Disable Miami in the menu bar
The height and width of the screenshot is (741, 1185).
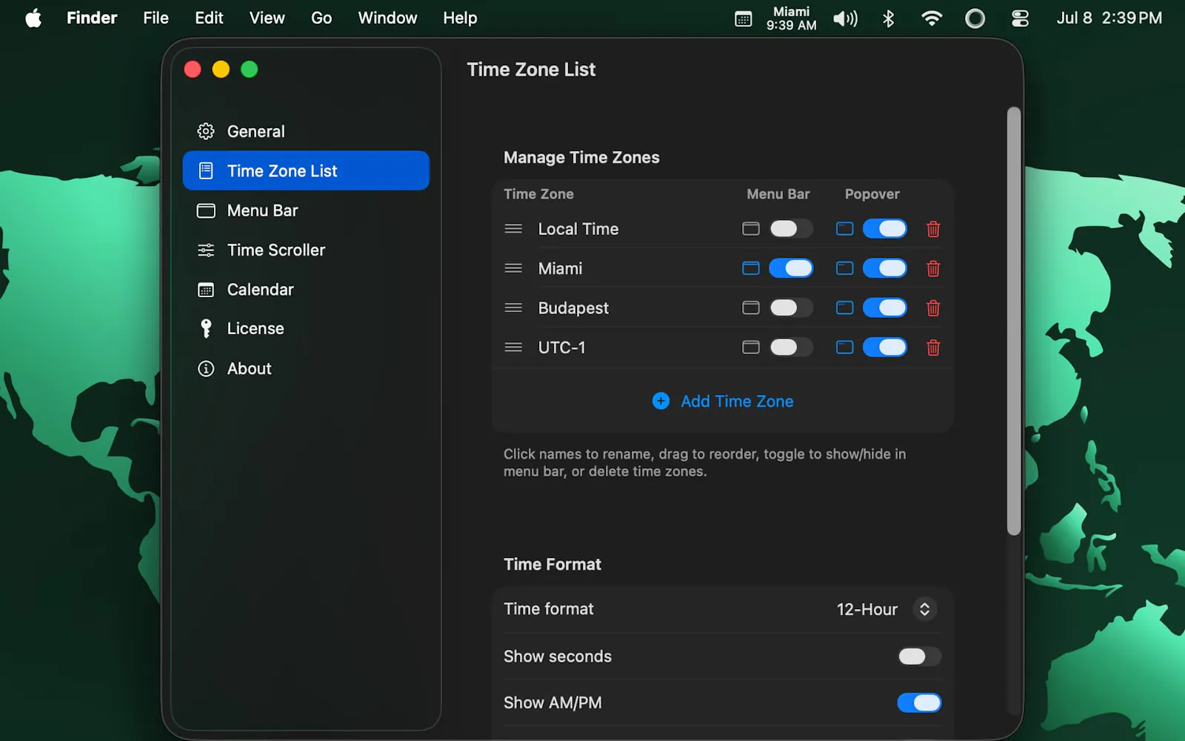tap(791, 268)
